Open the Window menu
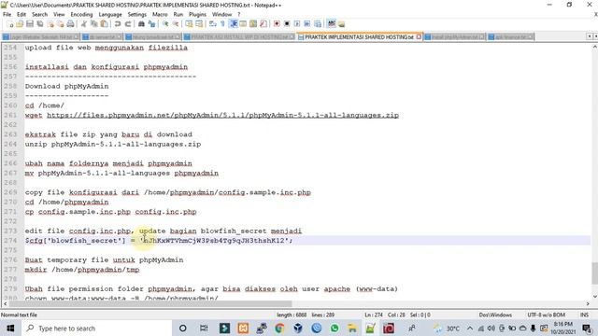Screen dimensions: 598x336 pyautogui.click(x=222, y=15)
